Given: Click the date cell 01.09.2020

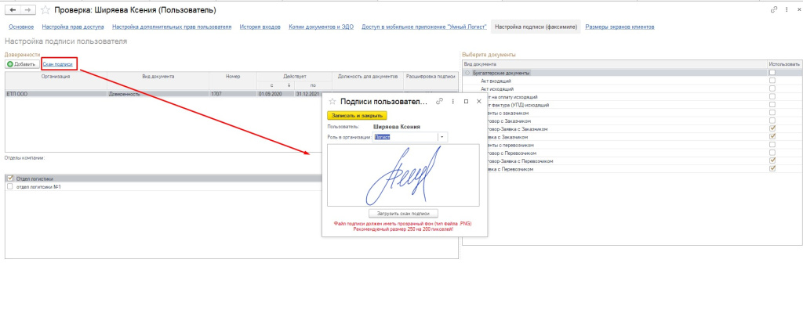Looking at the screenshot, I should [275, 94].
